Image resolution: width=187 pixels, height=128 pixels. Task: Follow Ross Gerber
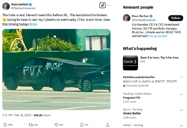[x=176, y=18]
